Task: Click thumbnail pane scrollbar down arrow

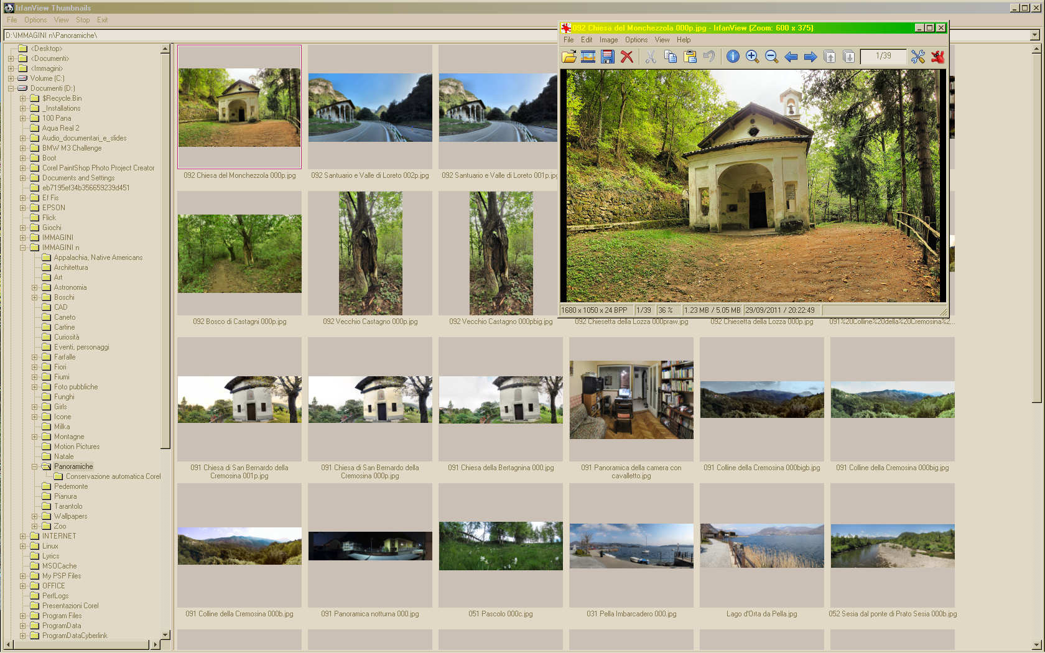Action: [1036, 645]
